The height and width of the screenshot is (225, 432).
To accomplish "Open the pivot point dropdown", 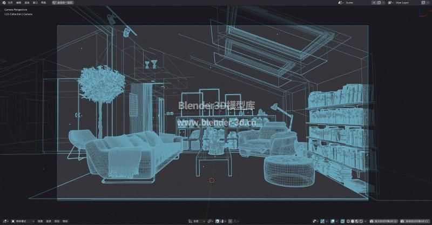I will point(211,221).
